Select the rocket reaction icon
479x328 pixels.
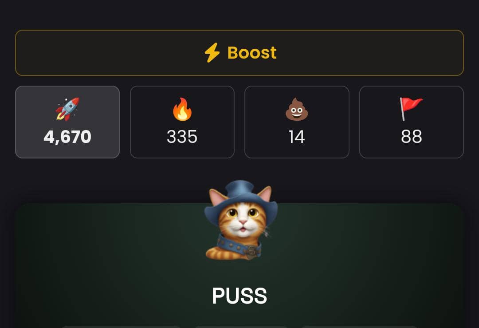[67, 109]
